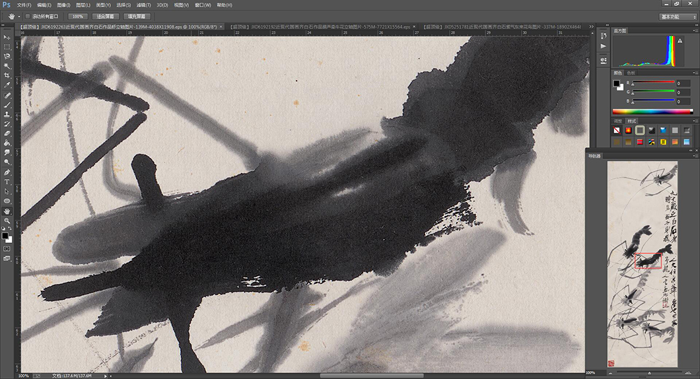The height and width of the screenshot is (379, 700).
Task: Reset toolbox colors to default black and white
Action: (3, 229)
